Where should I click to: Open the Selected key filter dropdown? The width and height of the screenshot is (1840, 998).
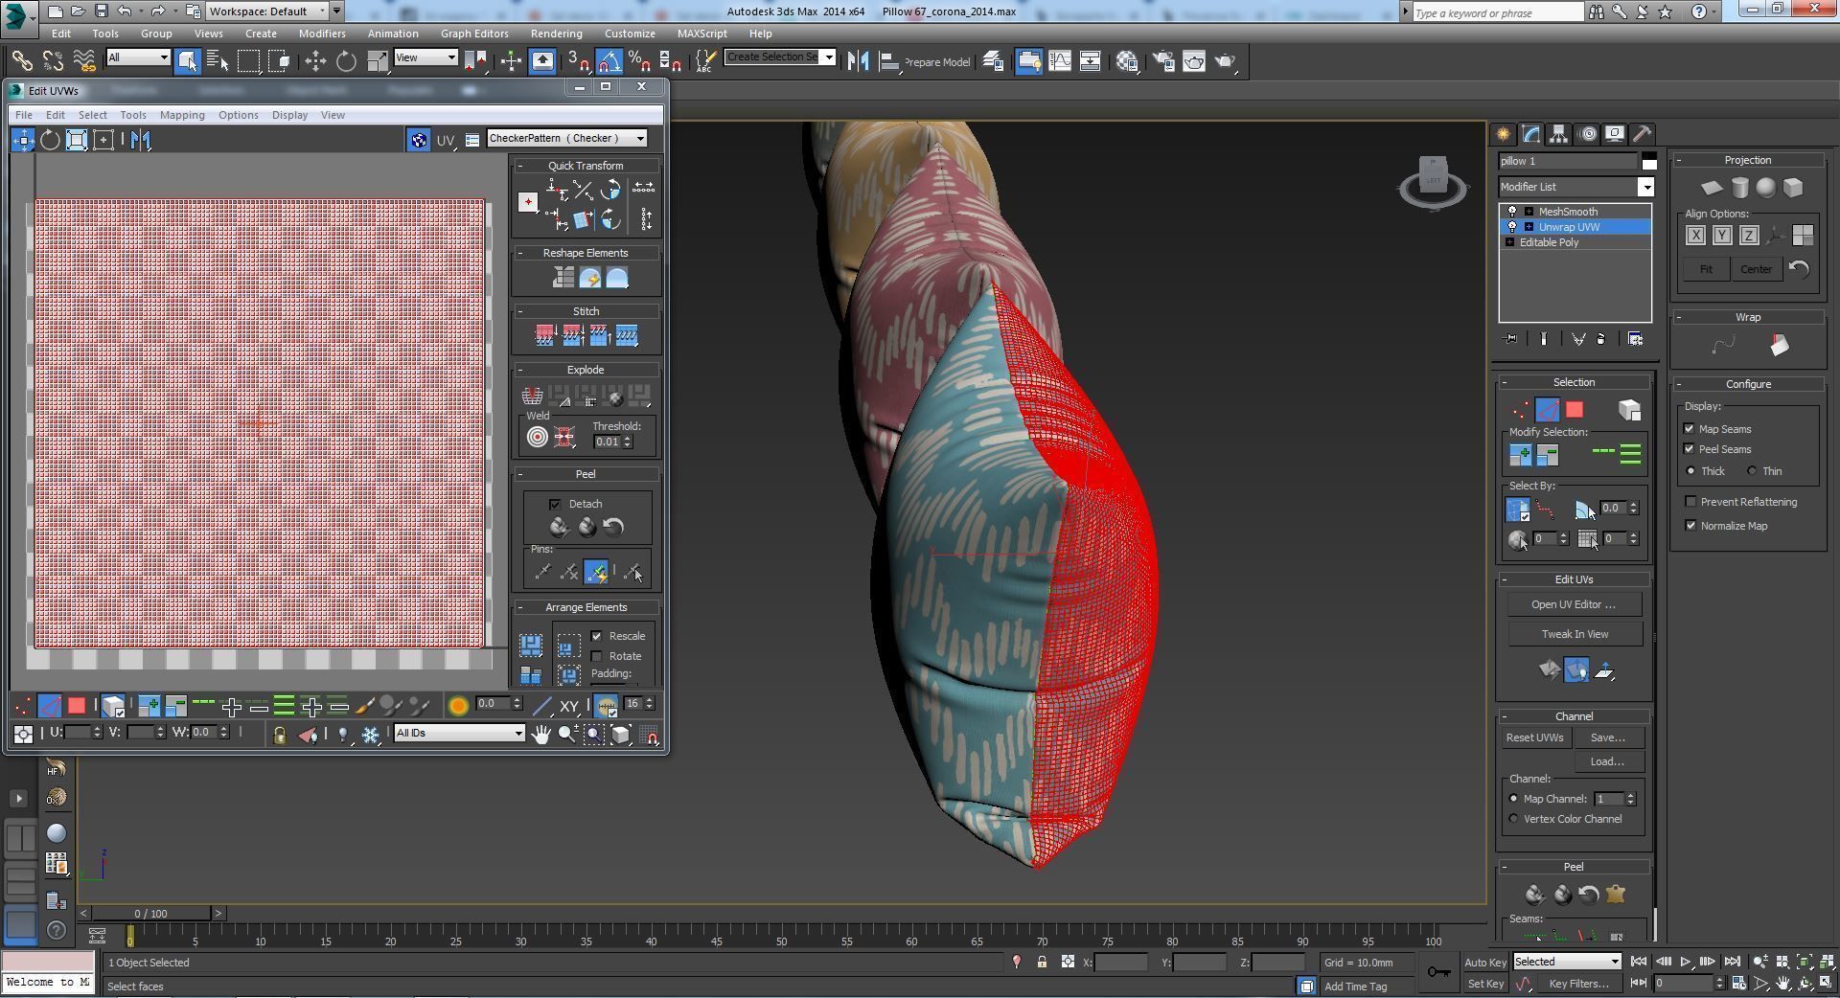1567,962
